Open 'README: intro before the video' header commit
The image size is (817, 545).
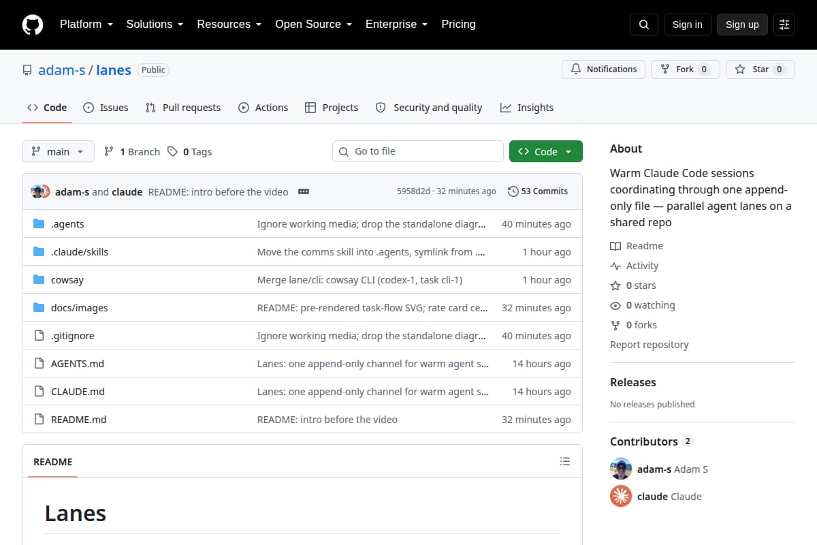click(x=218, y=191)
